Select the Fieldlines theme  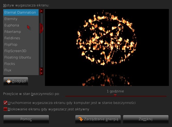tap(21, 38)
